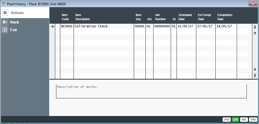259x124 pixels.
Task: Move up one record arrow
Action: (255, 33)
